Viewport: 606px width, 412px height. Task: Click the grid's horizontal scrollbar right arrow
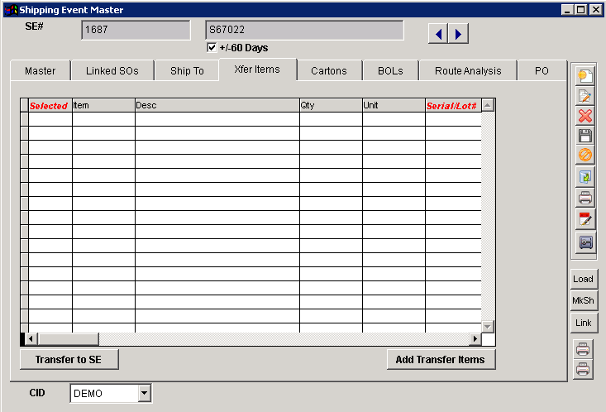point(475,339)
